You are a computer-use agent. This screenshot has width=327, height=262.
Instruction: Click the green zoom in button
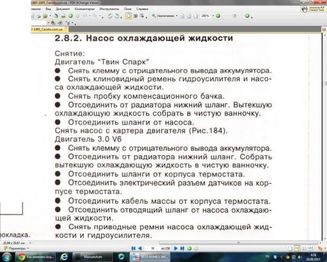(247, 16)
